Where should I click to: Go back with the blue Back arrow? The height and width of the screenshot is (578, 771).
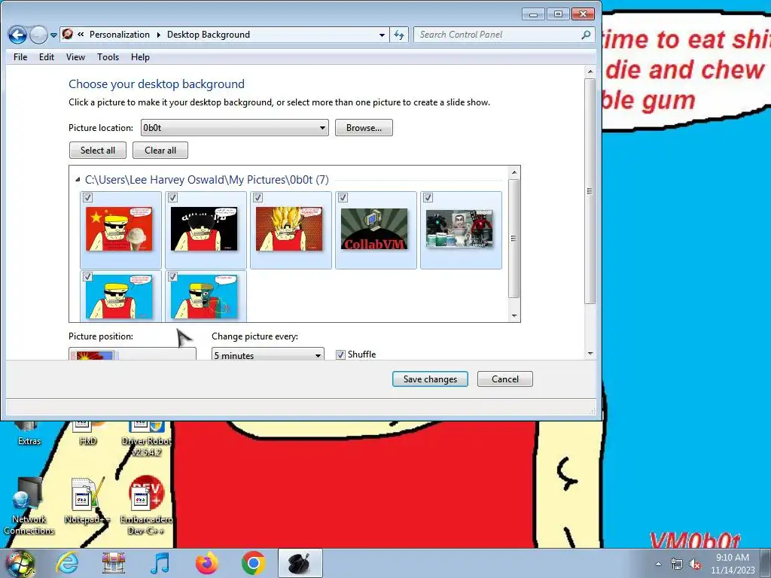coord(17,35)
